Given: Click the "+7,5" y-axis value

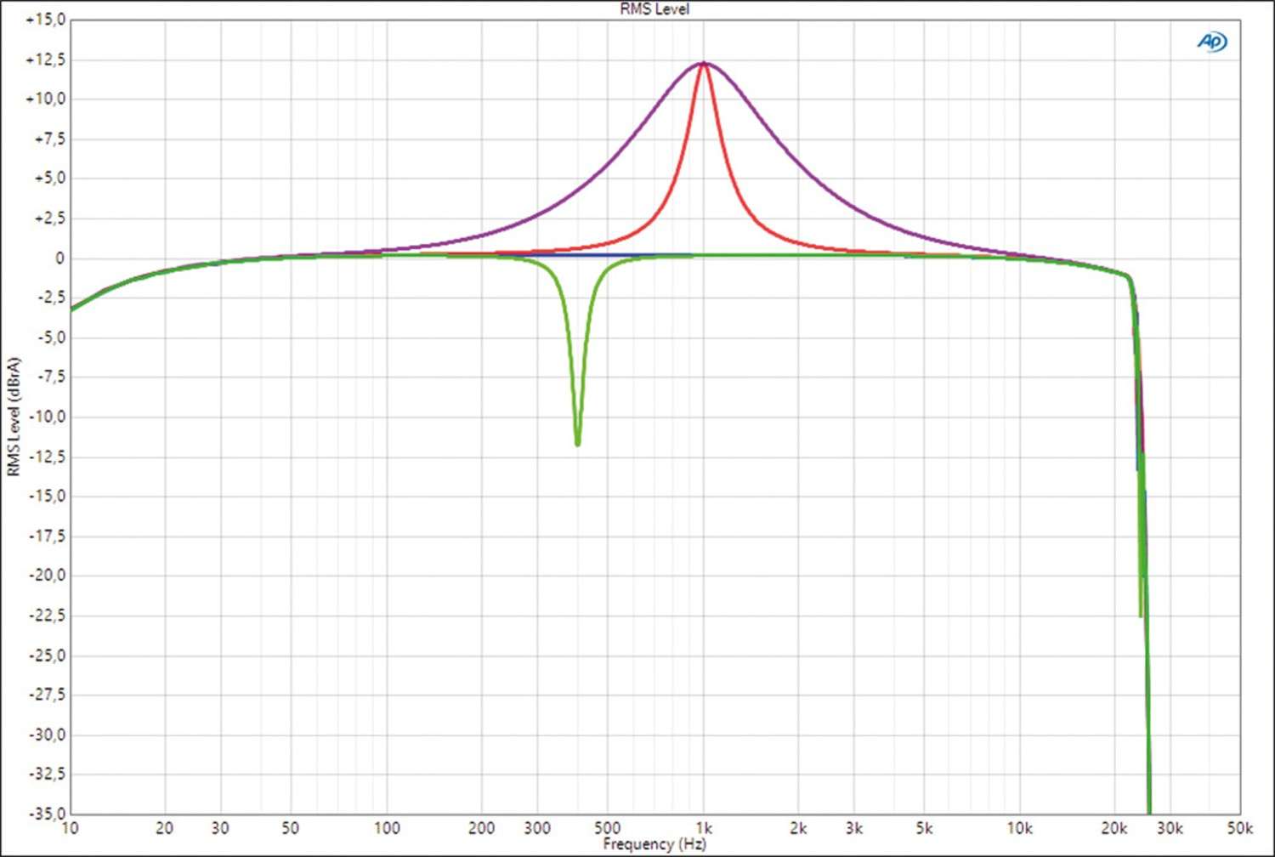Looking at the screenshot, I should (49, 139).
